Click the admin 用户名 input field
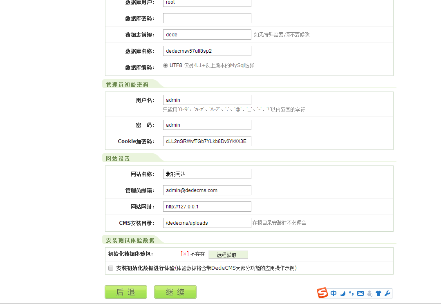The height and width of the screenshot is (304, 441). [207, 100]
